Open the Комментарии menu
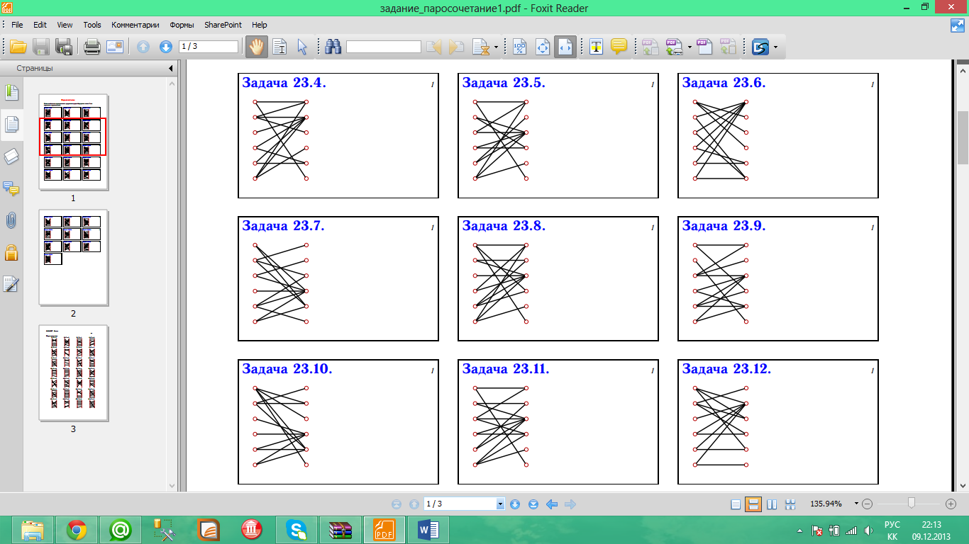Viewport: 969px width, 544px height. coord(135,24)
